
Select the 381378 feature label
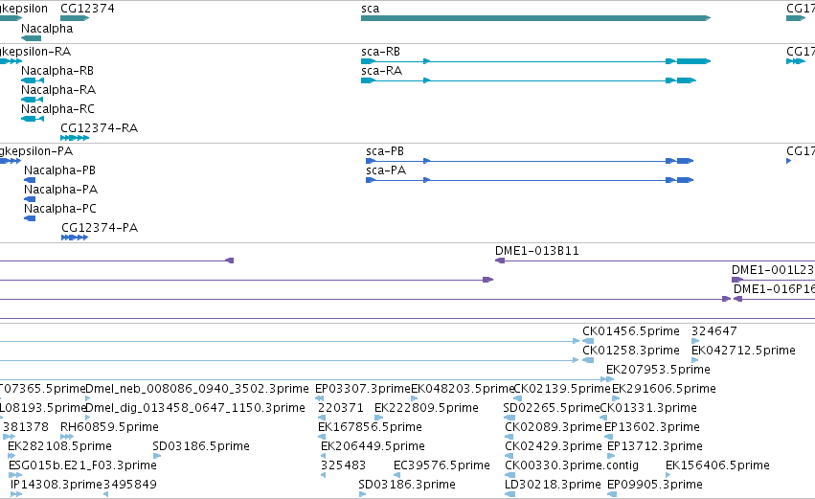pyautogui.click(x=26, y=428)
